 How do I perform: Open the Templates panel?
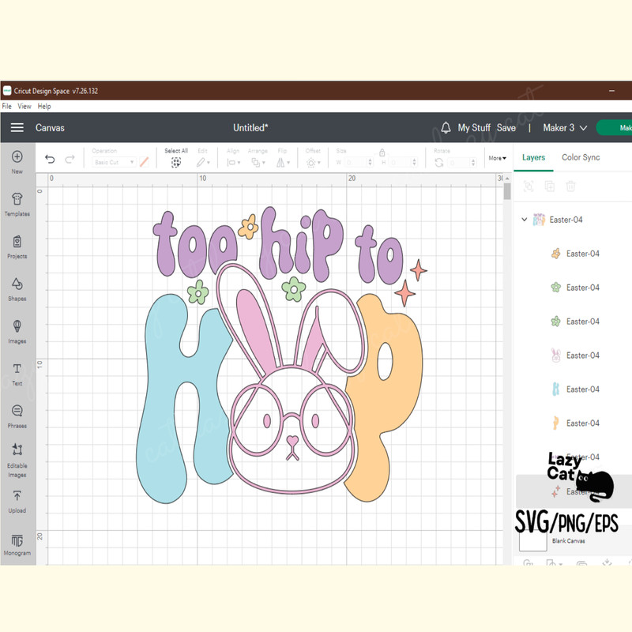click(x=17, y=202)
